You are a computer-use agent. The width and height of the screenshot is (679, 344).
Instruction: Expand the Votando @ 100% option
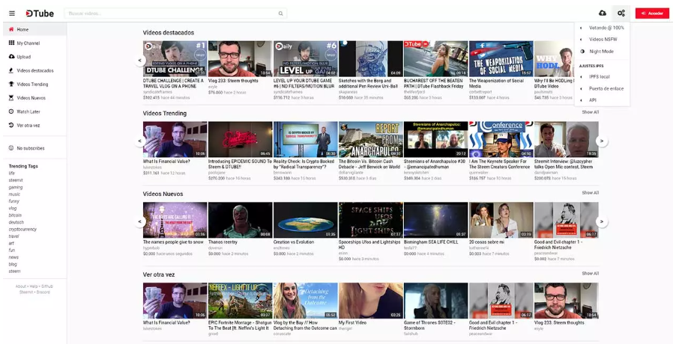pyautogui.click(x=606, y=28)
